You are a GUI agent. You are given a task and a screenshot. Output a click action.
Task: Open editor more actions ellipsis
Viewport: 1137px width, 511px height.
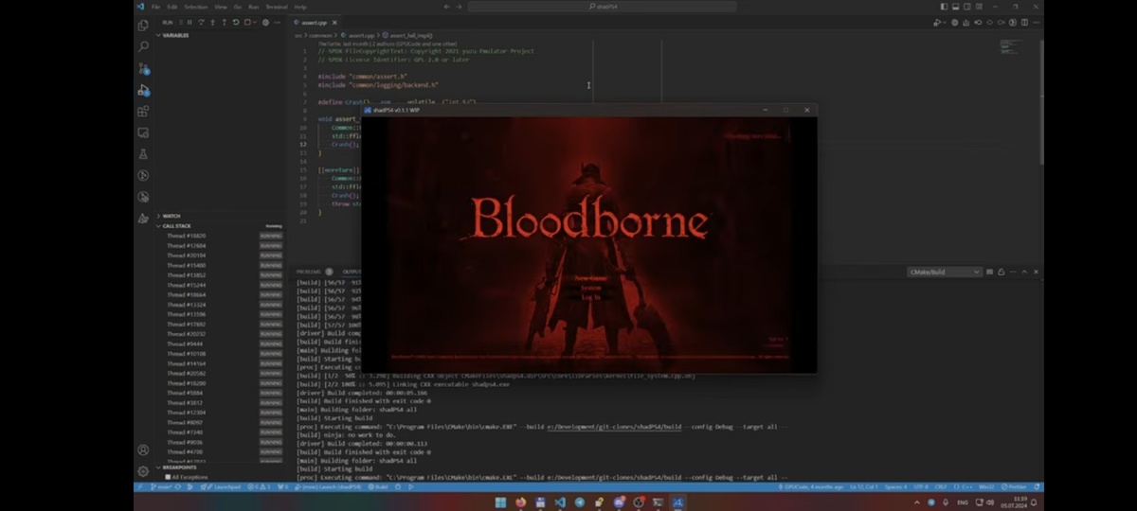1036,22
